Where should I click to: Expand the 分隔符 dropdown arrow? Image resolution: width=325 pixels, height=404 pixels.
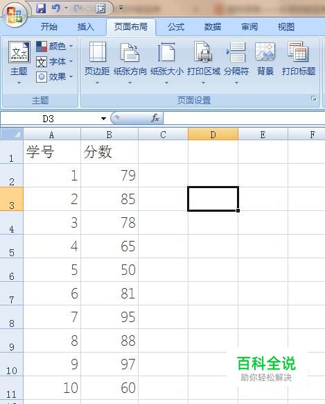pos(236,83)
